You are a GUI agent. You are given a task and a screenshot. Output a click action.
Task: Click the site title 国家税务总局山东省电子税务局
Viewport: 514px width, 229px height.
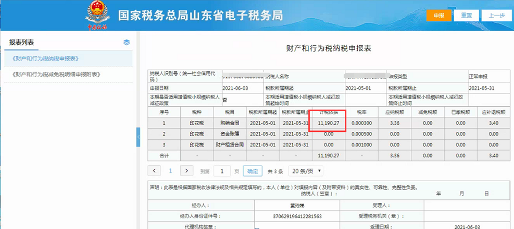[x=200, y=16]
